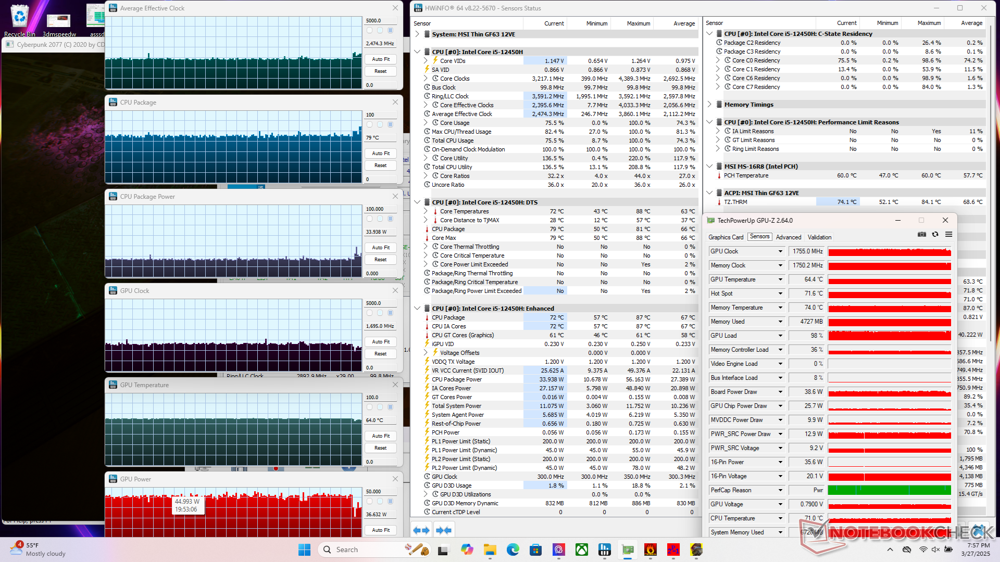The height and width of the screenshot is (562, 1000).
Task: Open the Prime95 icon on the taskbar
Action: (x=673, y=550)
